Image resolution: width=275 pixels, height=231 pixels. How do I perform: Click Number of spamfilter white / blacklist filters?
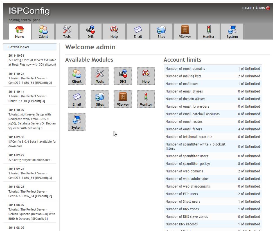click(x=195, y=146)
